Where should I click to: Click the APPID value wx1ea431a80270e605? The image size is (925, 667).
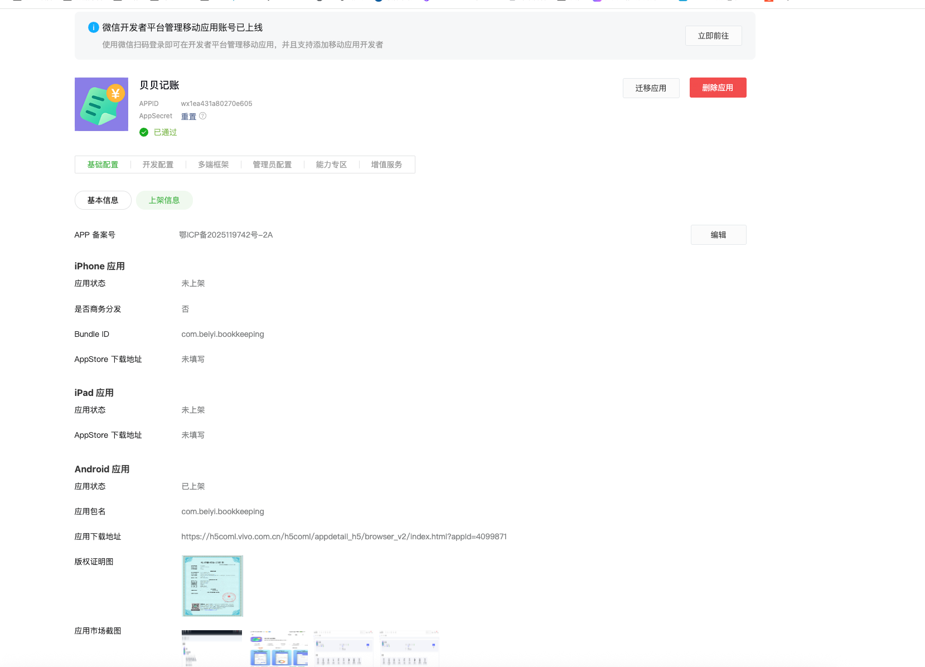pyautogui.click(x=217, y=104)
